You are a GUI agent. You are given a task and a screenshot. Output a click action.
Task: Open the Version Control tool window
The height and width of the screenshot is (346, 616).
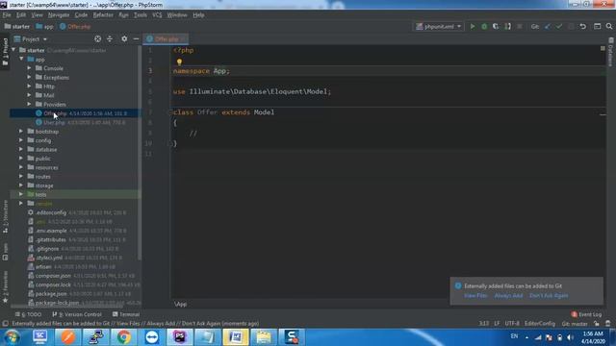77,314
